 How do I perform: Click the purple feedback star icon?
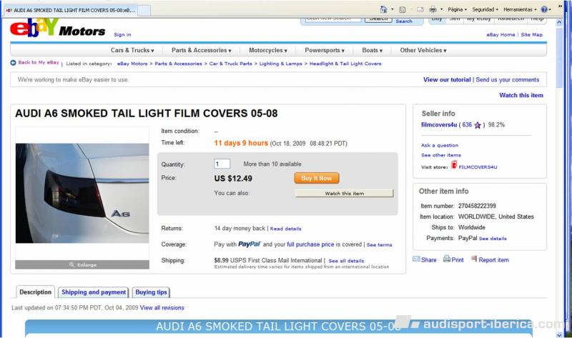pos(478,125)
